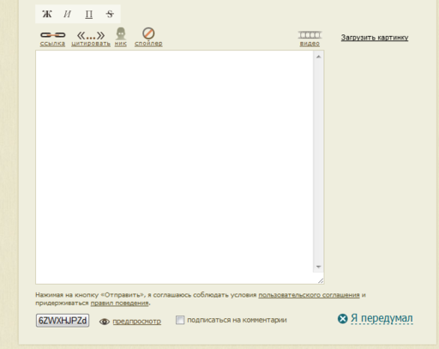Screen dimensions: 439x349
Task: Click the down arrow in the scrollbar
Action: [318, 267]
